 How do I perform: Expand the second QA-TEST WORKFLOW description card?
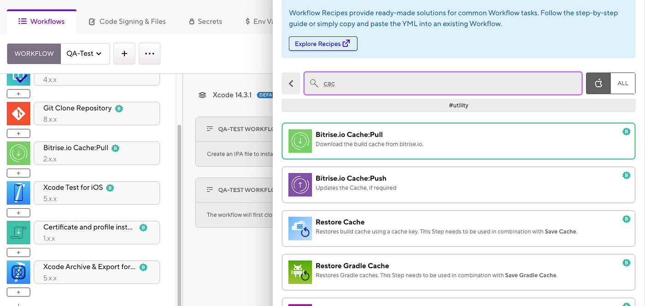[235, 202]
